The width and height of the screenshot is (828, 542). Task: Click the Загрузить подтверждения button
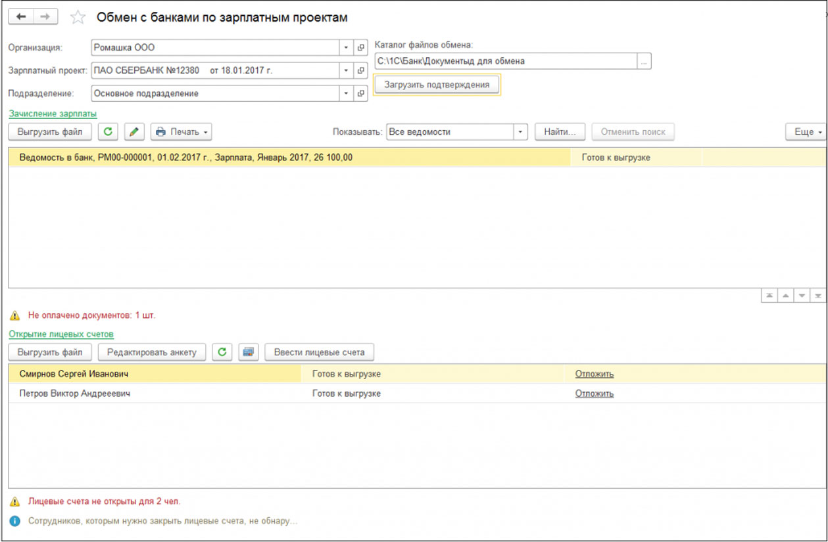pyautogui.click(x=437, y=85)
